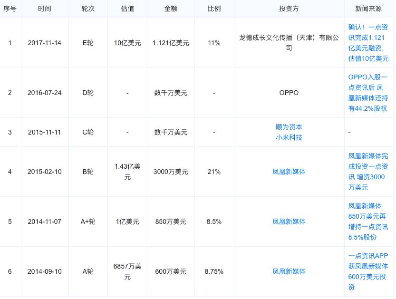Open 凤凰新媒体 link in A轮 row
The width and height of the screenshot is (396, 299).
click(289, 272)
